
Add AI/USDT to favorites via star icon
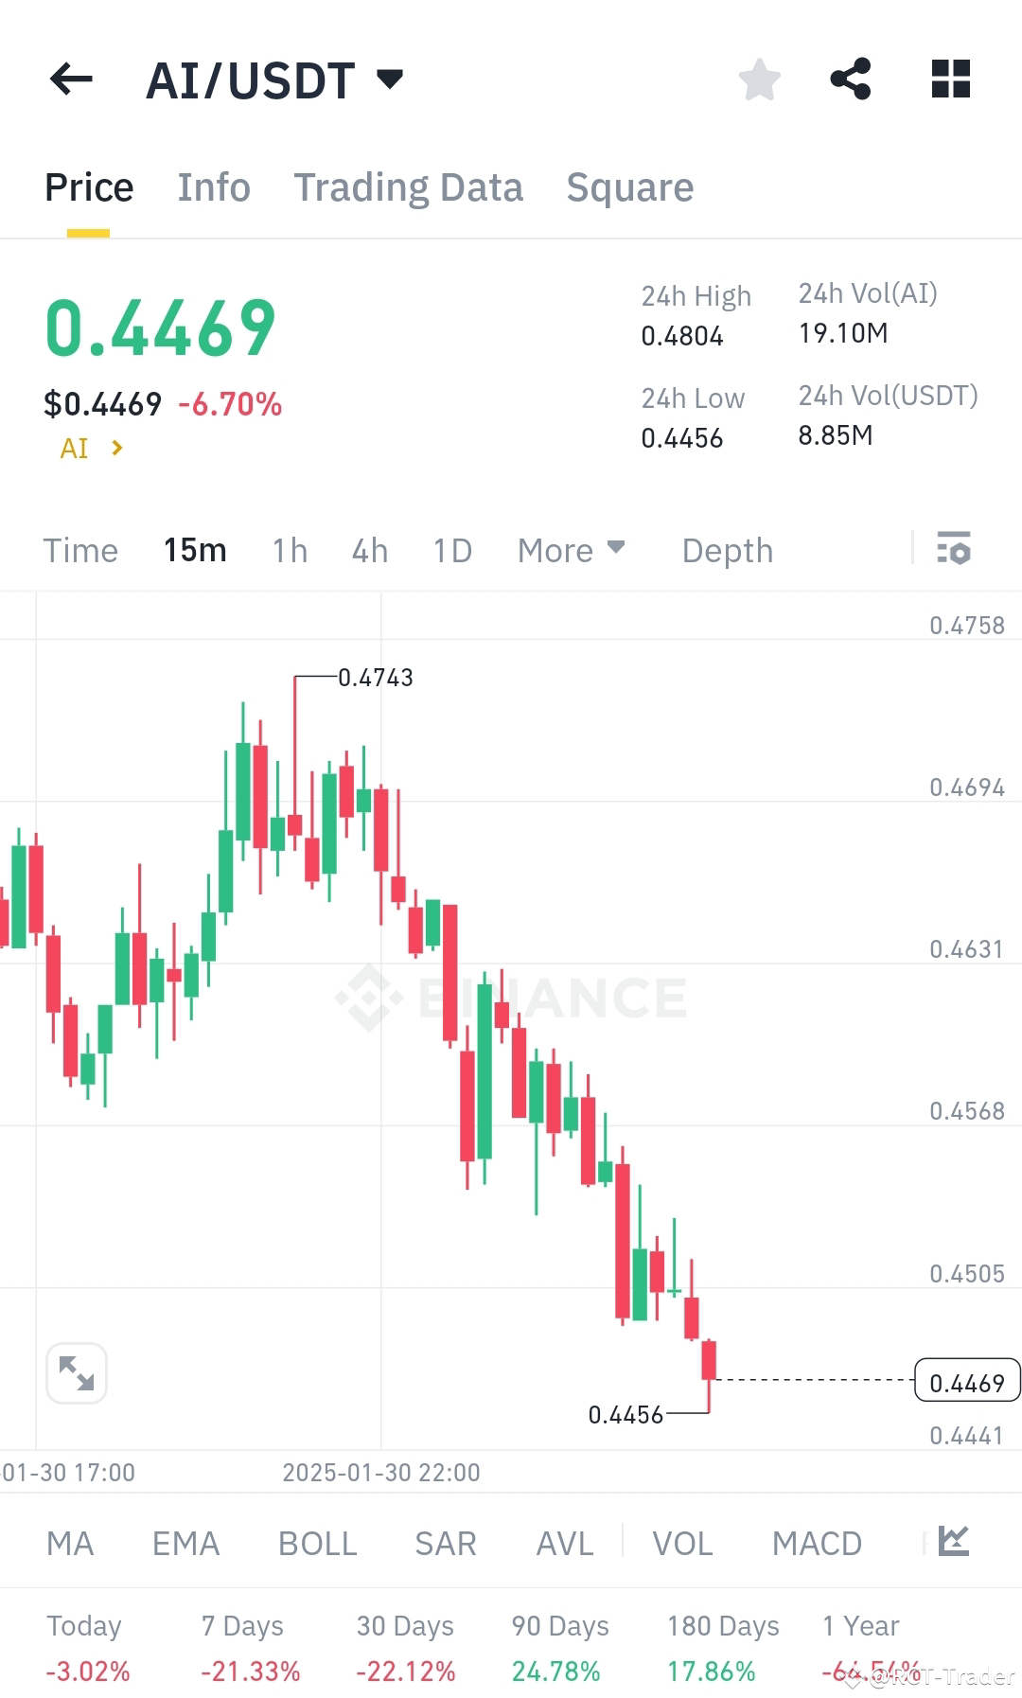pos(760,80)
